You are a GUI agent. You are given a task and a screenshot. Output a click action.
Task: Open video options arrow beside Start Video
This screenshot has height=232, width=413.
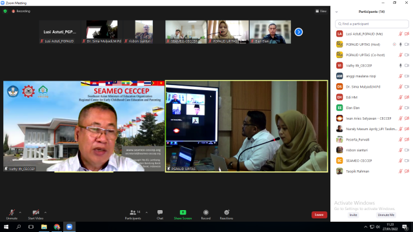coord(45,212)
